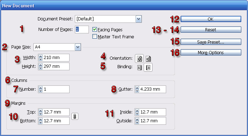Increase Inside margin with up arrow
The image size is (248, 136).
coord(137,111)
